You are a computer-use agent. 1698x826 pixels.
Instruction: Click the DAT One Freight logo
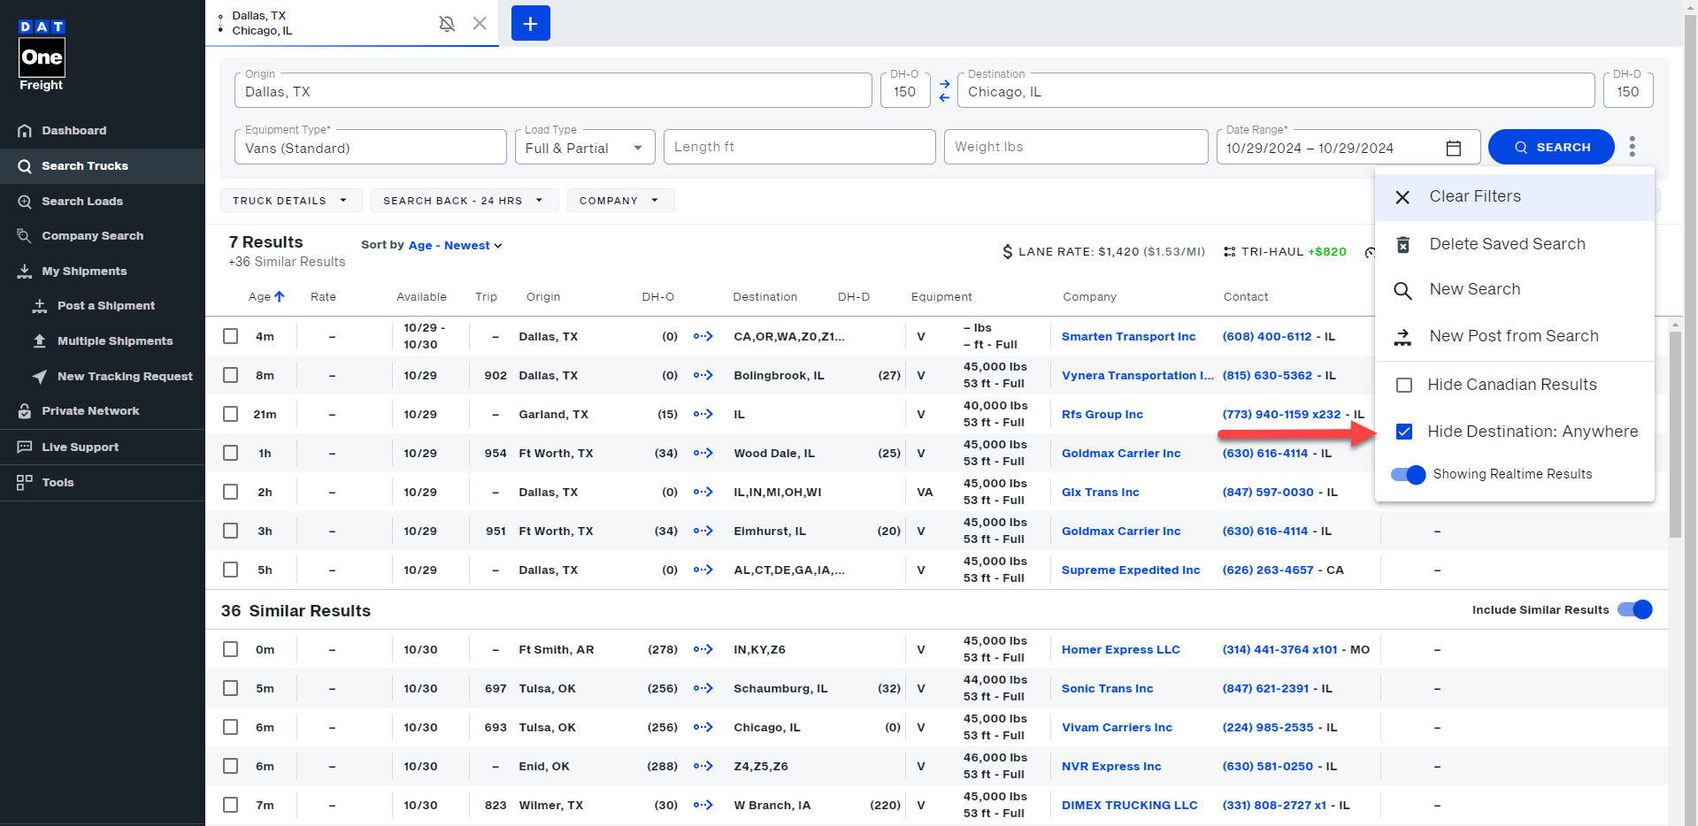pos(42,56)
